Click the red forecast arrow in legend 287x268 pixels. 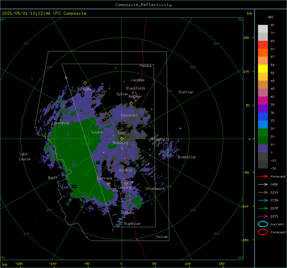(x=263, y=176)
